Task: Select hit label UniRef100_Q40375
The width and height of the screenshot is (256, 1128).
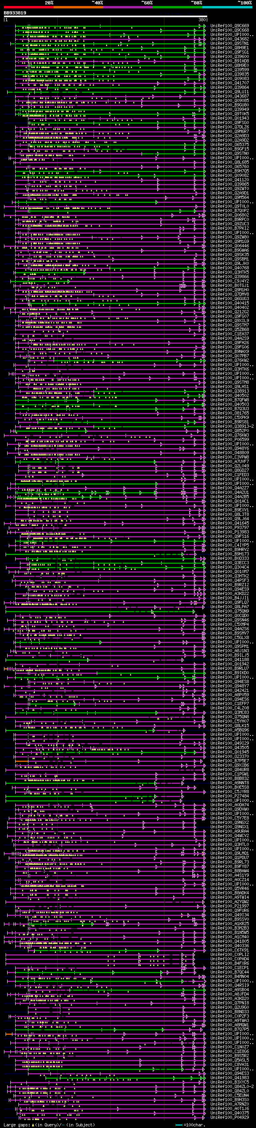Action: [x=230, y=1113]
